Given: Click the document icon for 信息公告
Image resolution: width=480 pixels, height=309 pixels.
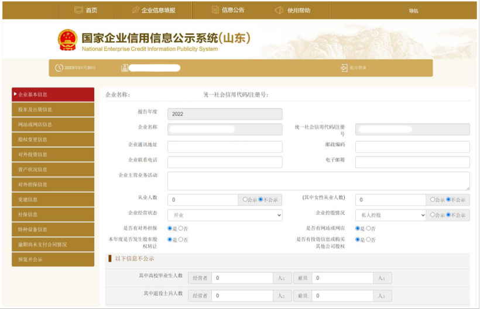Looking at the screenshot, I should [214, 10].
